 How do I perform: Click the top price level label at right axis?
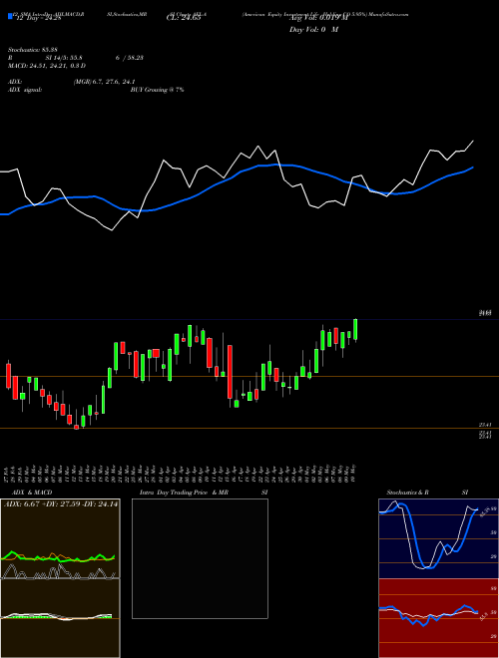click(485, 313)
